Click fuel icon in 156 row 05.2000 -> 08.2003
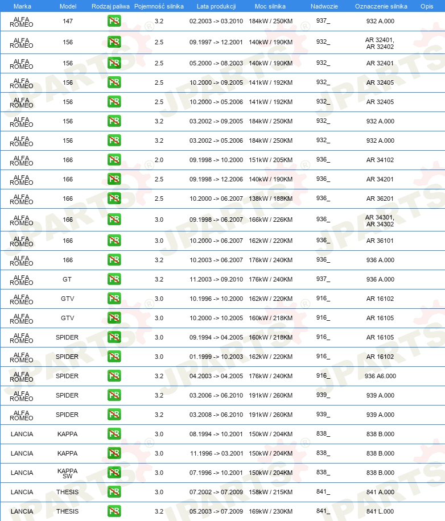 click(x=114, y=63)
